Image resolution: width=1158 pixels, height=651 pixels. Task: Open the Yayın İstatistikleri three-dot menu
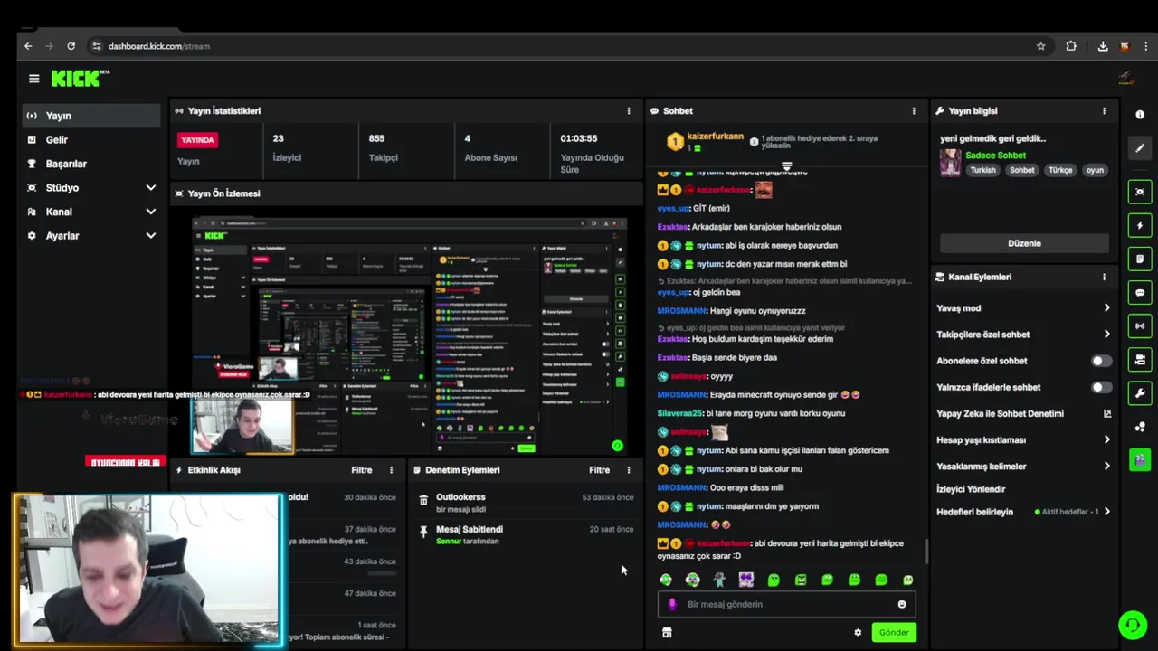coord(629,111)
